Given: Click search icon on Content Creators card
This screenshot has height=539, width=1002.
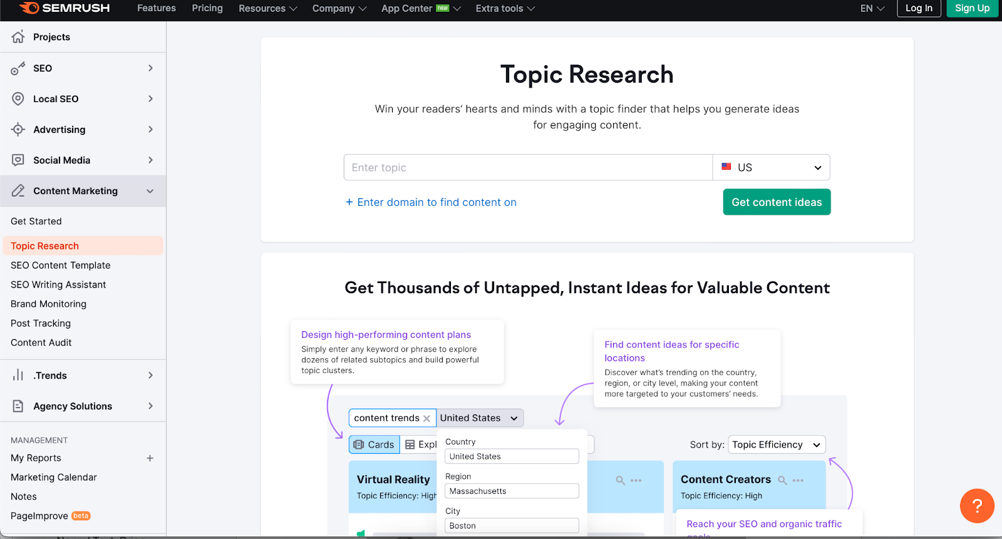Looking at the screenshot, I should click(782, 480).
